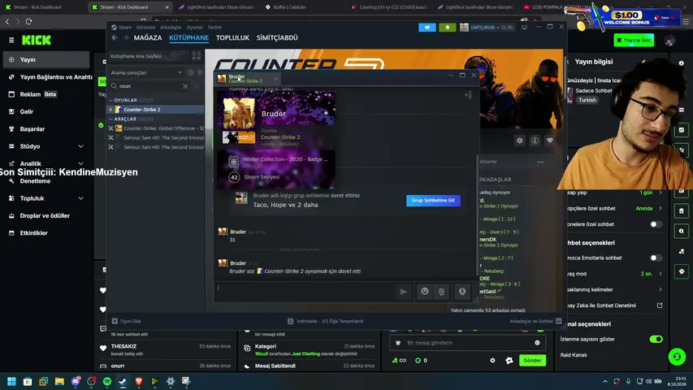The width and height of the screenshot is (693, 390).
Task: Open Yapay Zeka ile Sohbet Denetimi external link
Action: coord(660,305)
